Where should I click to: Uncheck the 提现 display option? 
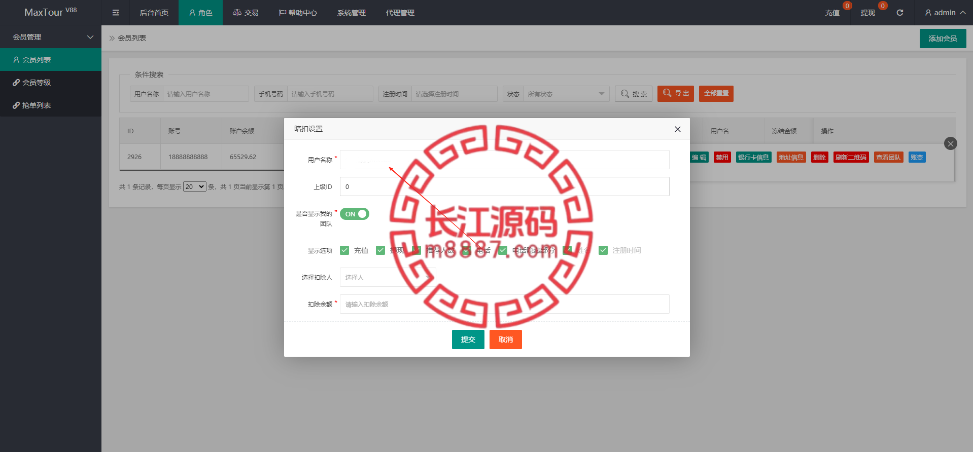click(380, 250)
